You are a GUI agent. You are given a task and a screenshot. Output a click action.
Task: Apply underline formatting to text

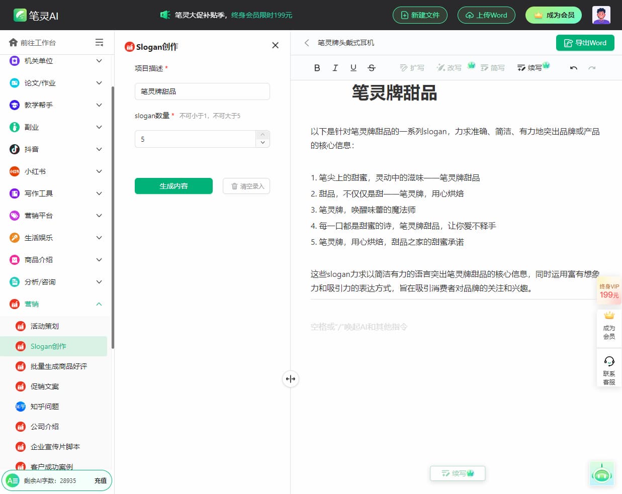point(353,68)
